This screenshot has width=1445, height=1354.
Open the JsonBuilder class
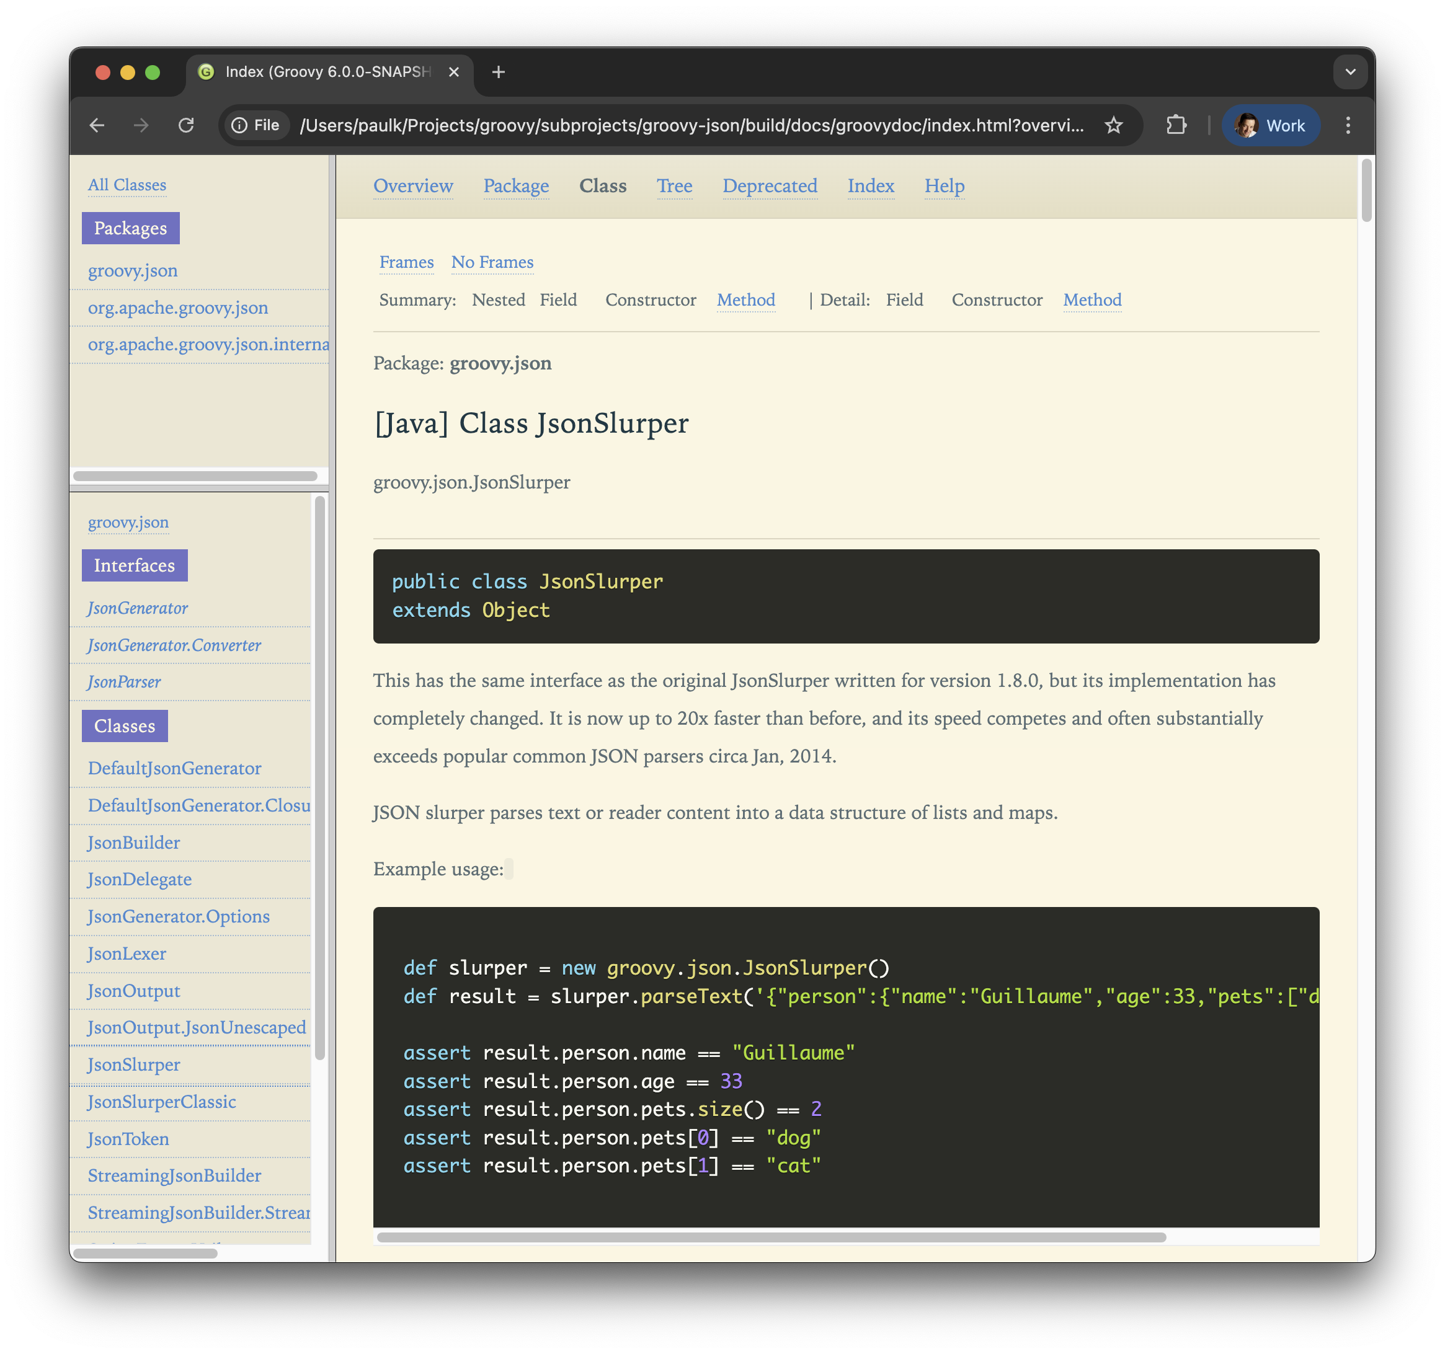tap(134, 843)
